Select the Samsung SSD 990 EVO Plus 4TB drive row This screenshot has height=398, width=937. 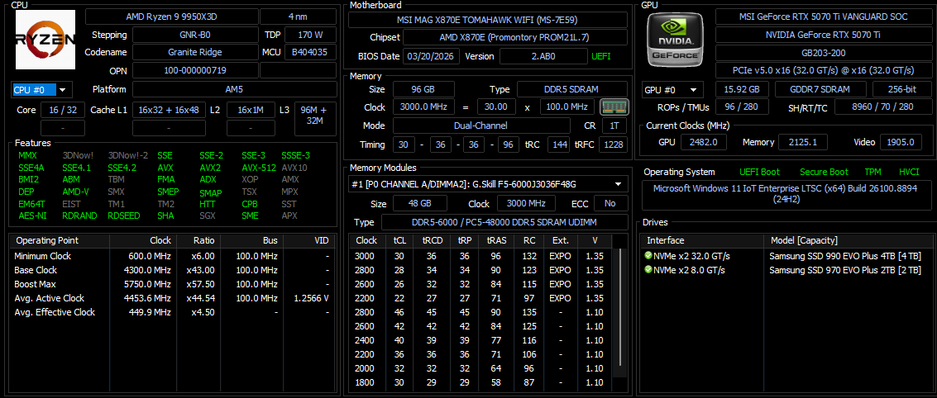point(787,256)
